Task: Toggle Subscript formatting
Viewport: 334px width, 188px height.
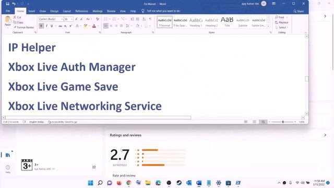Action: pos(65,26)
